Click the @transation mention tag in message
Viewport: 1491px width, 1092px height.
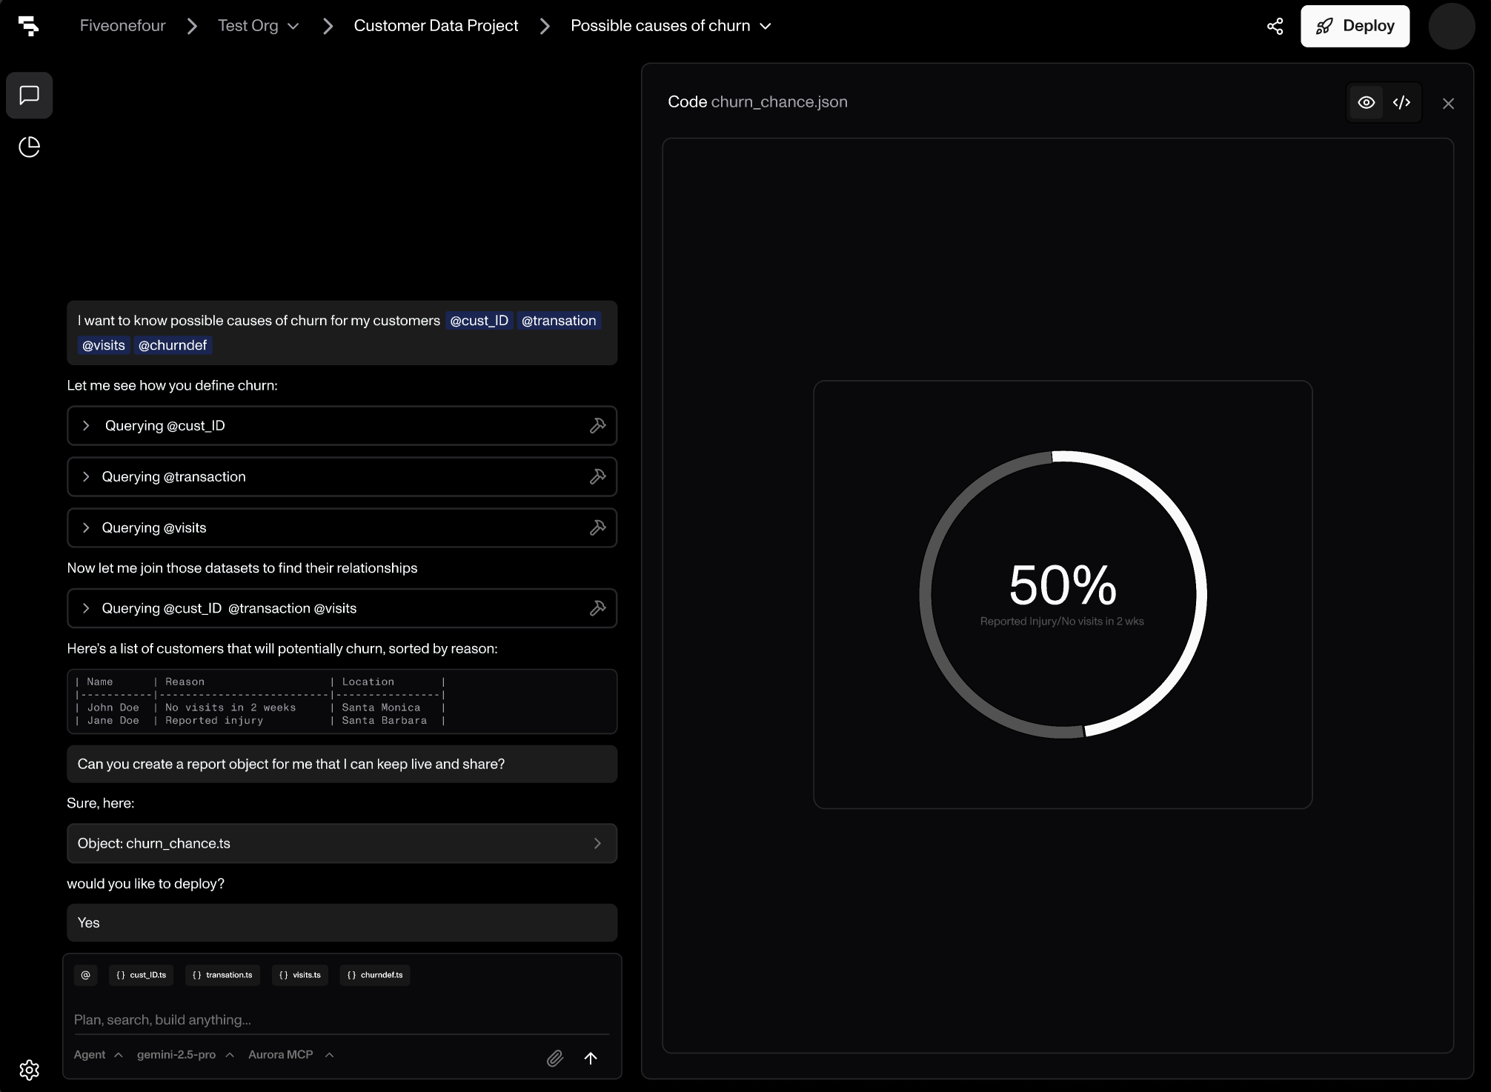coord(559,321)
